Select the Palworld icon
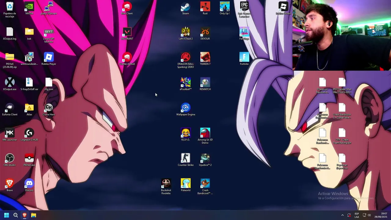Image resolution: width=391 pixels, height=220 pixels. pyautogui.click(x=186, y=185)
